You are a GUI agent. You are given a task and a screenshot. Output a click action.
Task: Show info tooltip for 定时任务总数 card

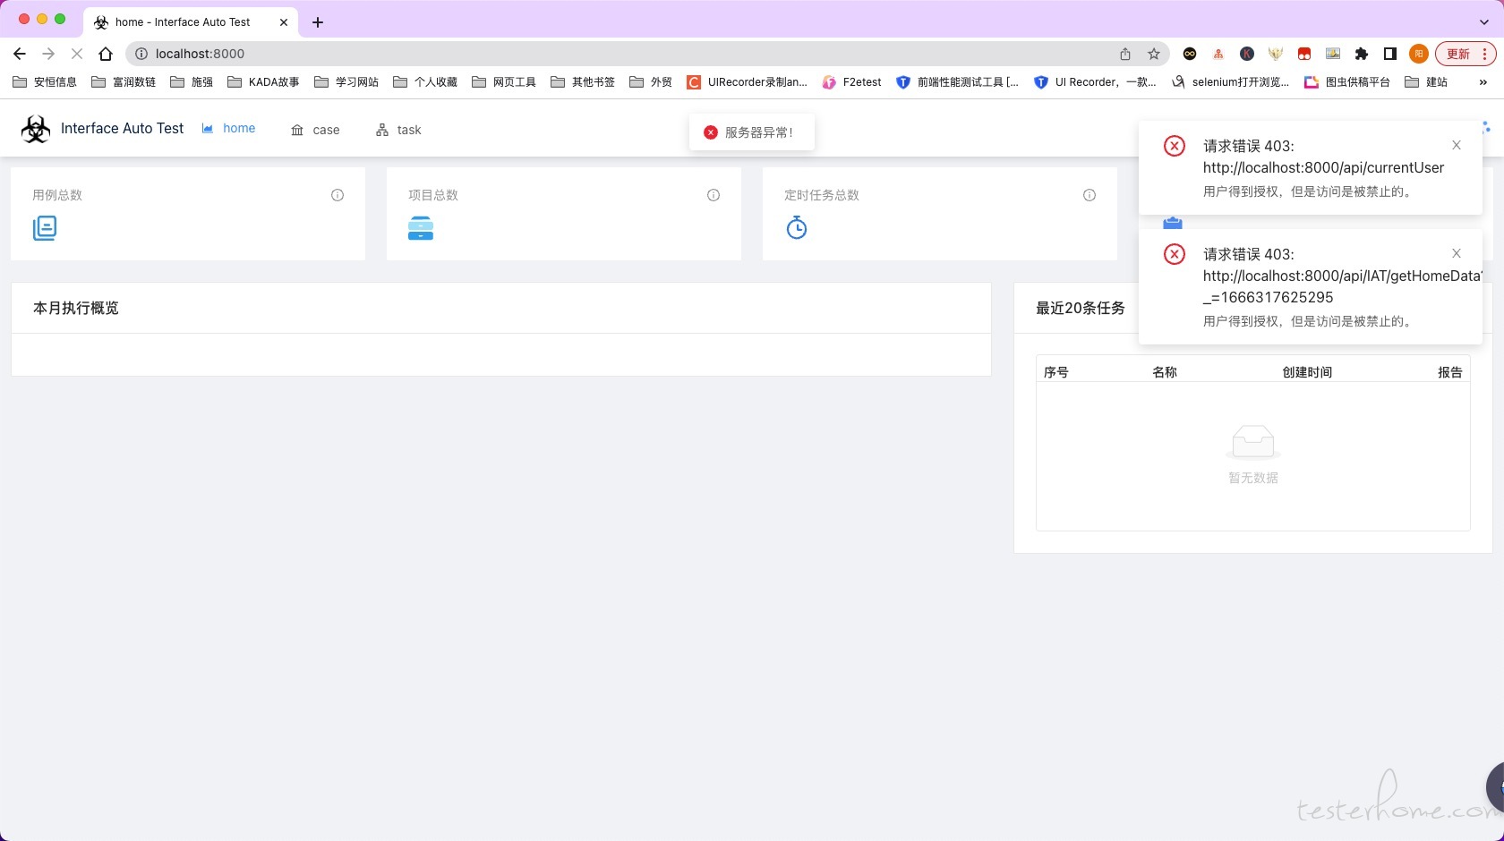coord(1090,195)
